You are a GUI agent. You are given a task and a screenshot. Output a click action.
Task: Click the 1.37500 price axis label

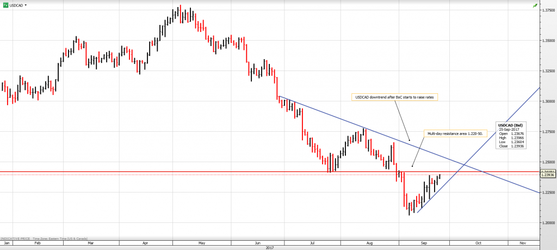tap(548, 10)
